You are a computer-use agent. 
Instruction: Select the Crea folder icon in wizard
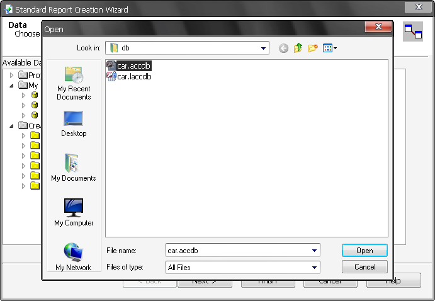point(23,125)
